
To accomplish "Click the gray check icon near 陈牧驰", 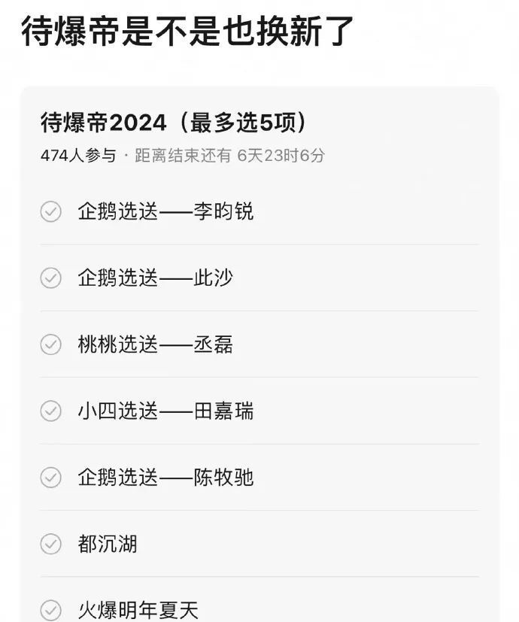I will [x=50, y=478].
